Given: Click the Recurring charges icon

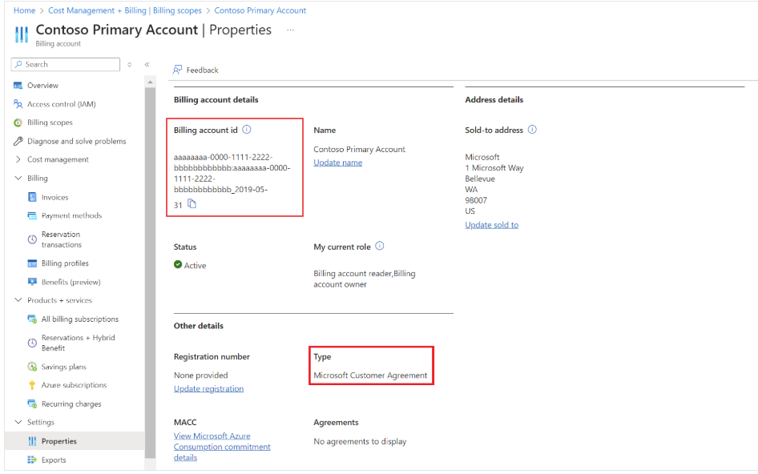Looking at the screenshot, I should pos(32,404).
